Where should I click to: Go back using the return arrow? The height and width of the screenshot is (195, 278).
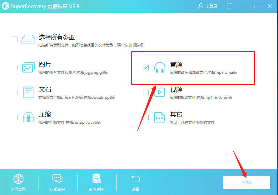point(135,179)
